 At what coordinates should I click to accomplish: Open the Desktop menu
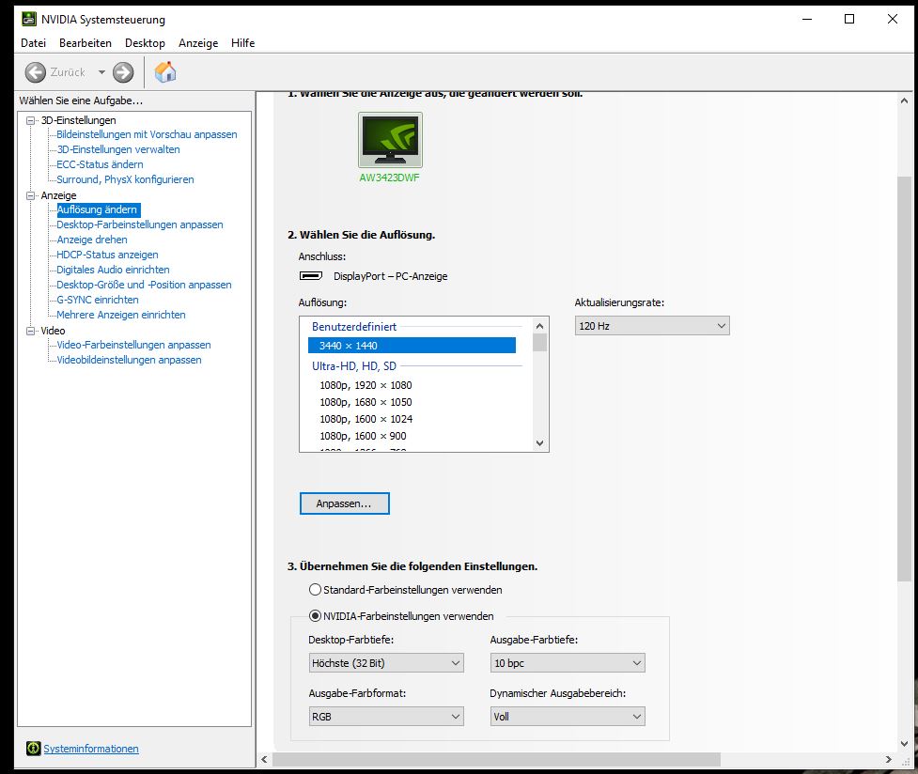click(146, 43)
